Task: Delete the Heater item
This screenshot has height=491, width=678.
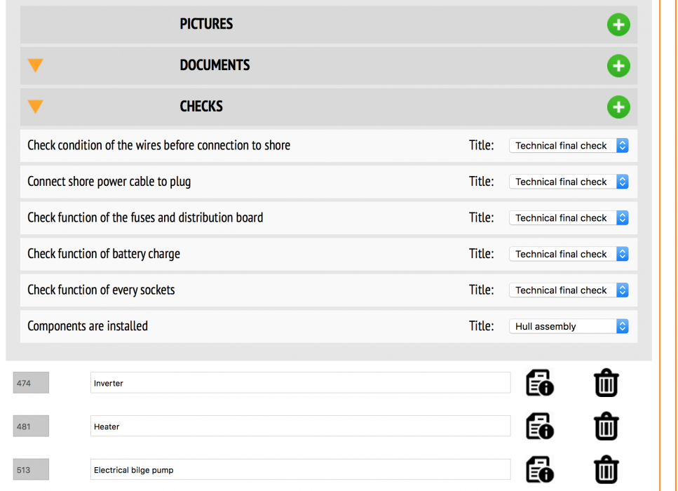Action: point(606,426)
